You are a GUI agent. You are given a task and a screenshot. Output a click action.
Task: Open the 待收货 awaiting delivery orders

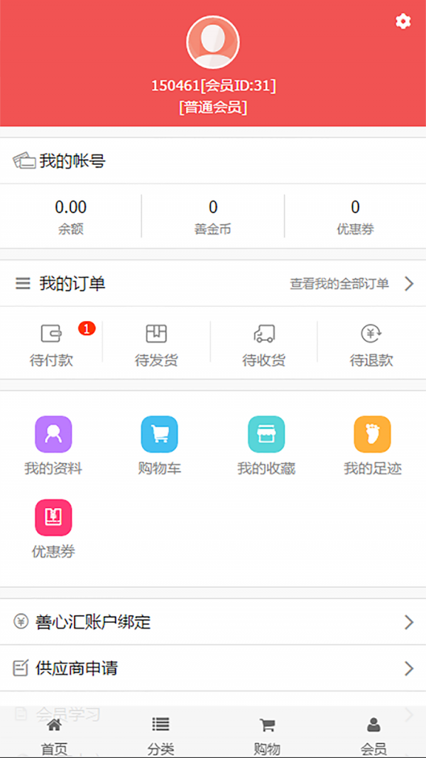[x=263, y=344]
